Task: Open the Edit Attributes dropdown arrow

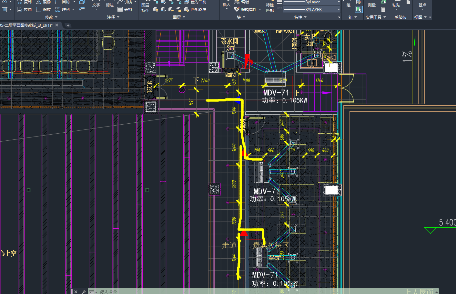Action: (260, 9)
